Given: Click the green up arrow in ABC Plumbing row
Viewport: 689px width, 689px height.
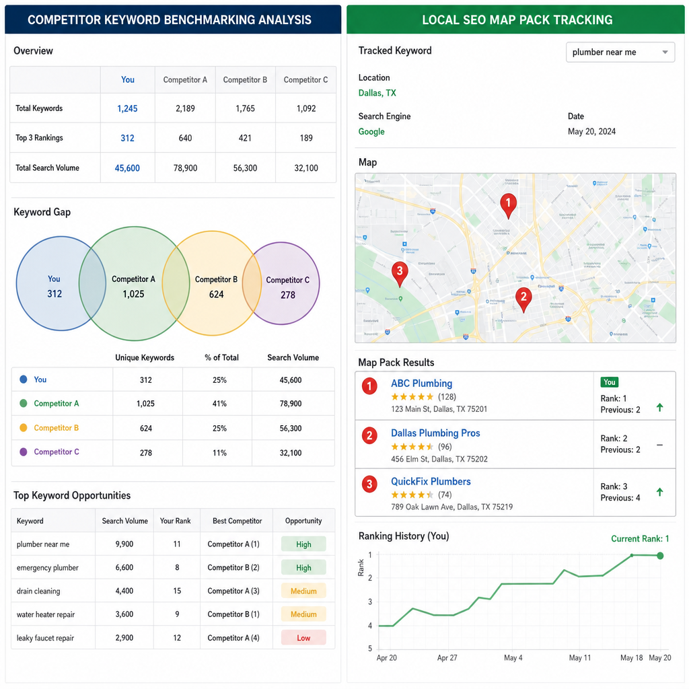Looking at the screenshot, I should pos(659,407).
